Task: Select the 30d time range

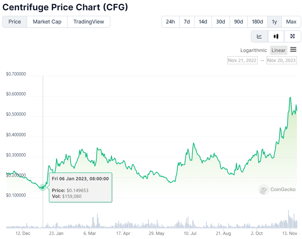Action: (221, 22)
